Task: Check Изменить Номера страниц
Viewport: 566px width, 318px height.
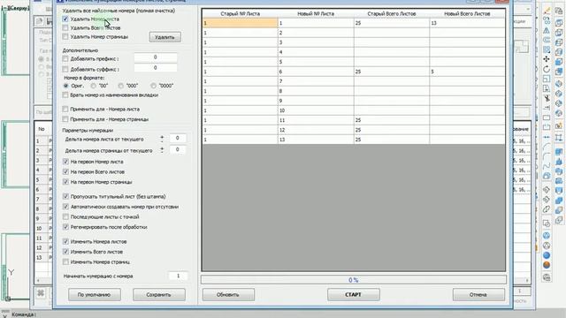Action: [65, 261]
